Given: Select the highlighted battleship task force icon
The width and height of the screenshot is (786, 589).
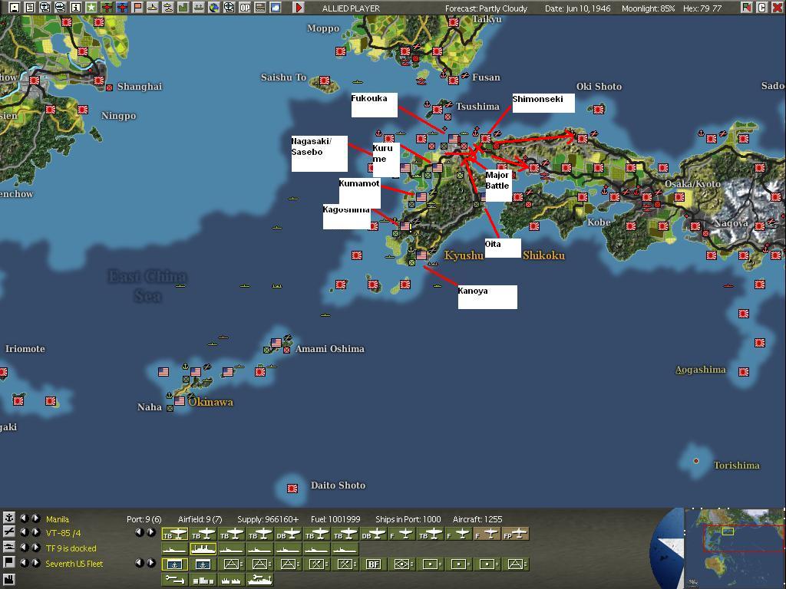Looking at the screenshot, I should pyautogui.click(x=203, y=549).
